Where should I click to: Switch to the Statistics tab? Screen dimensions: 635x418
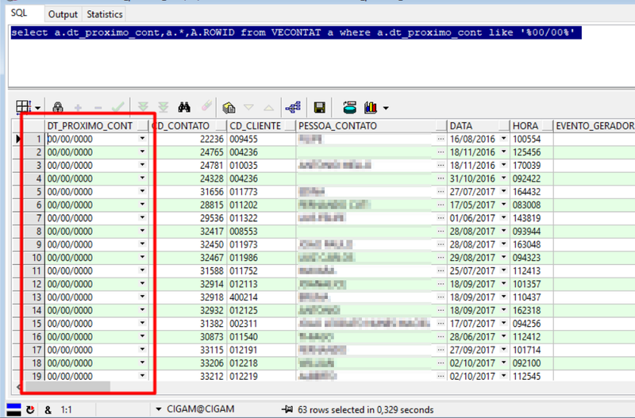pos(105,14)
